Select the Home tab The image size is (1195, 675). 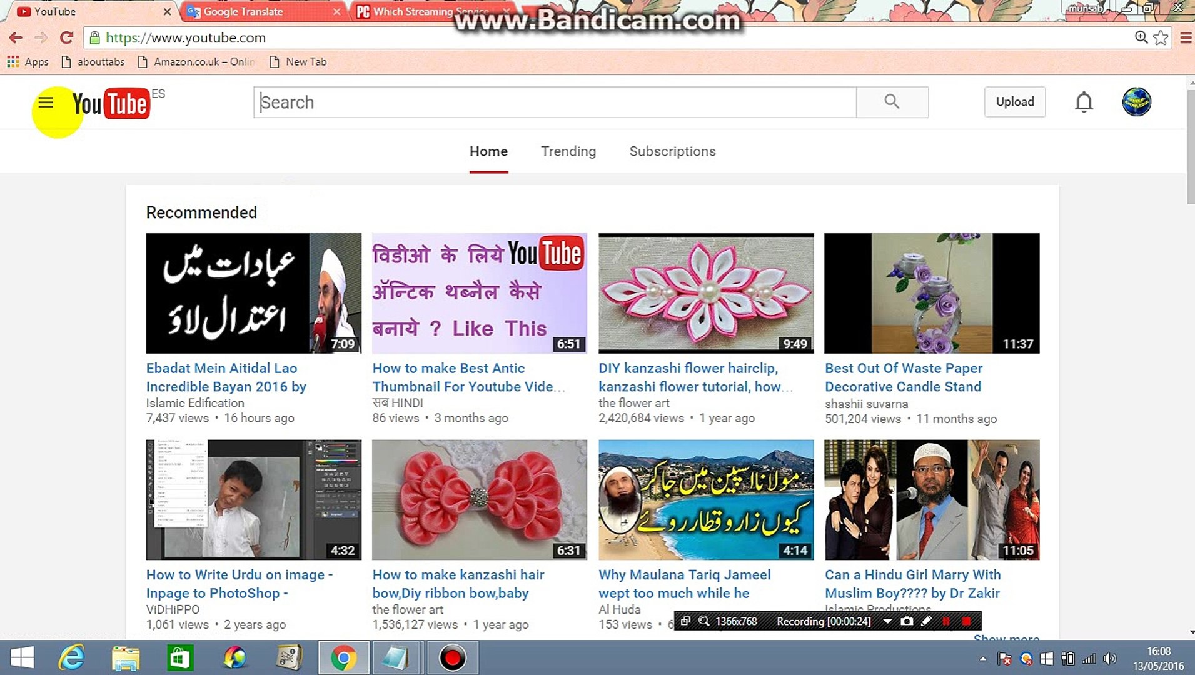click(x=488, y=151)
